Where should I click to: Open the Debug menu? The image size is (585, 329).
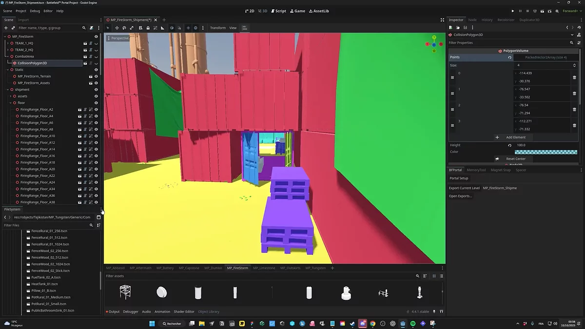click(35, 11)
